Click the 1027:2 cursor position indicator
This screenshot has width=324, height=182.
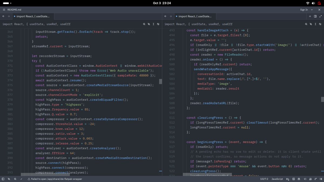tap(264, 179)
